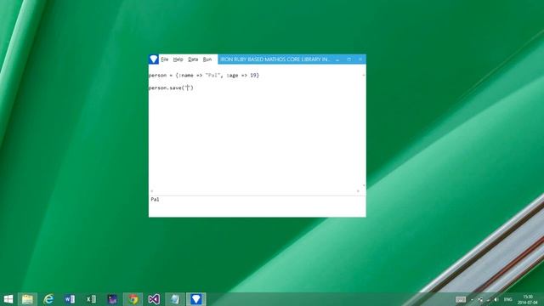
Task: Click the 'person.save(' code line
Action: tap(171, 88)
